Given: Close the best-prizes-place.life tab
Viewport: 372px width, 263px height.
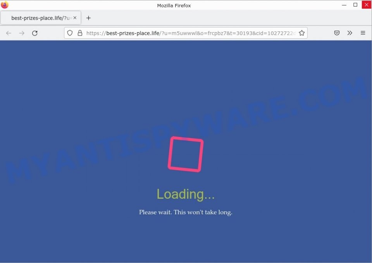Looking at the screenshot, I should (75, 18).
